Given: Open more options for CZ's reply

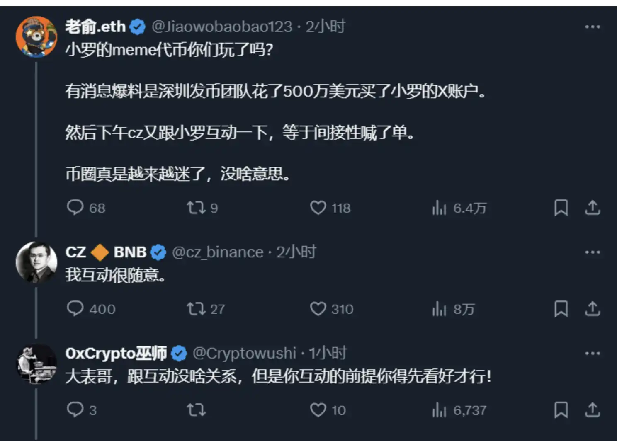Looking at the screenshot, I should tap(593, 252).
